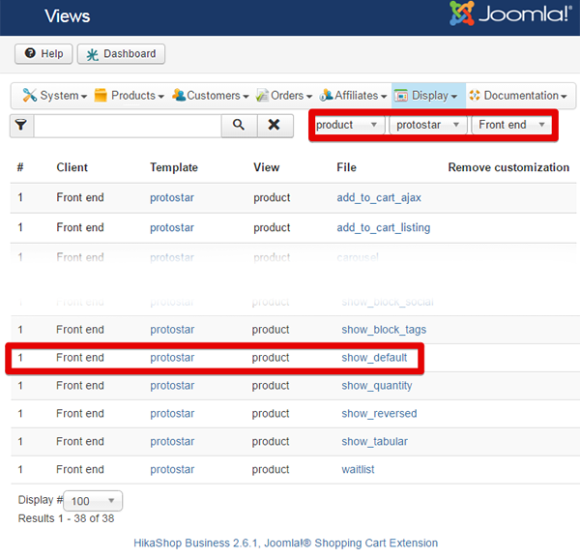Screen dimensions: 580x558
Task: Open the show_reversed file
Action: coord(379,414)
